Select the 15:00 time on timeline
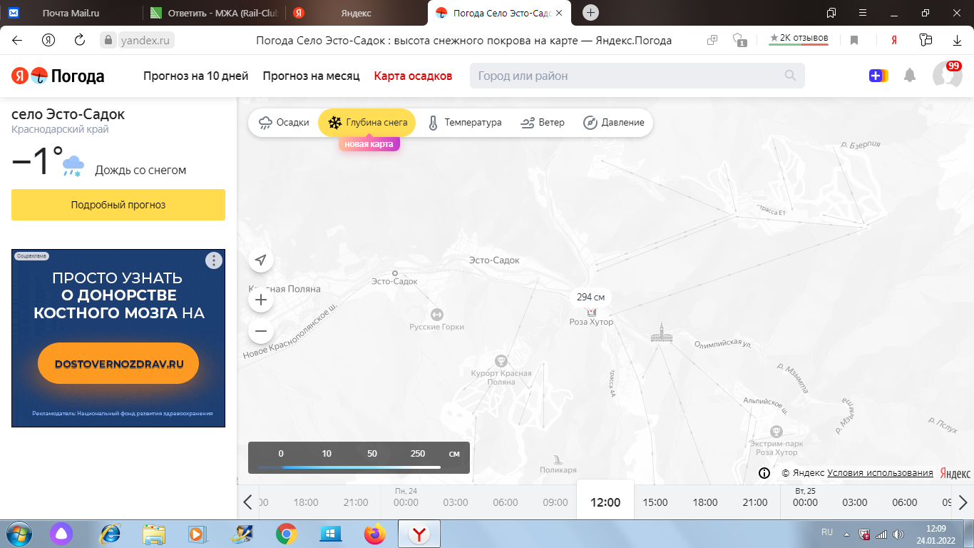Image resolution: width=974 pixels, height=548 pixels. [x=655, y=502]
